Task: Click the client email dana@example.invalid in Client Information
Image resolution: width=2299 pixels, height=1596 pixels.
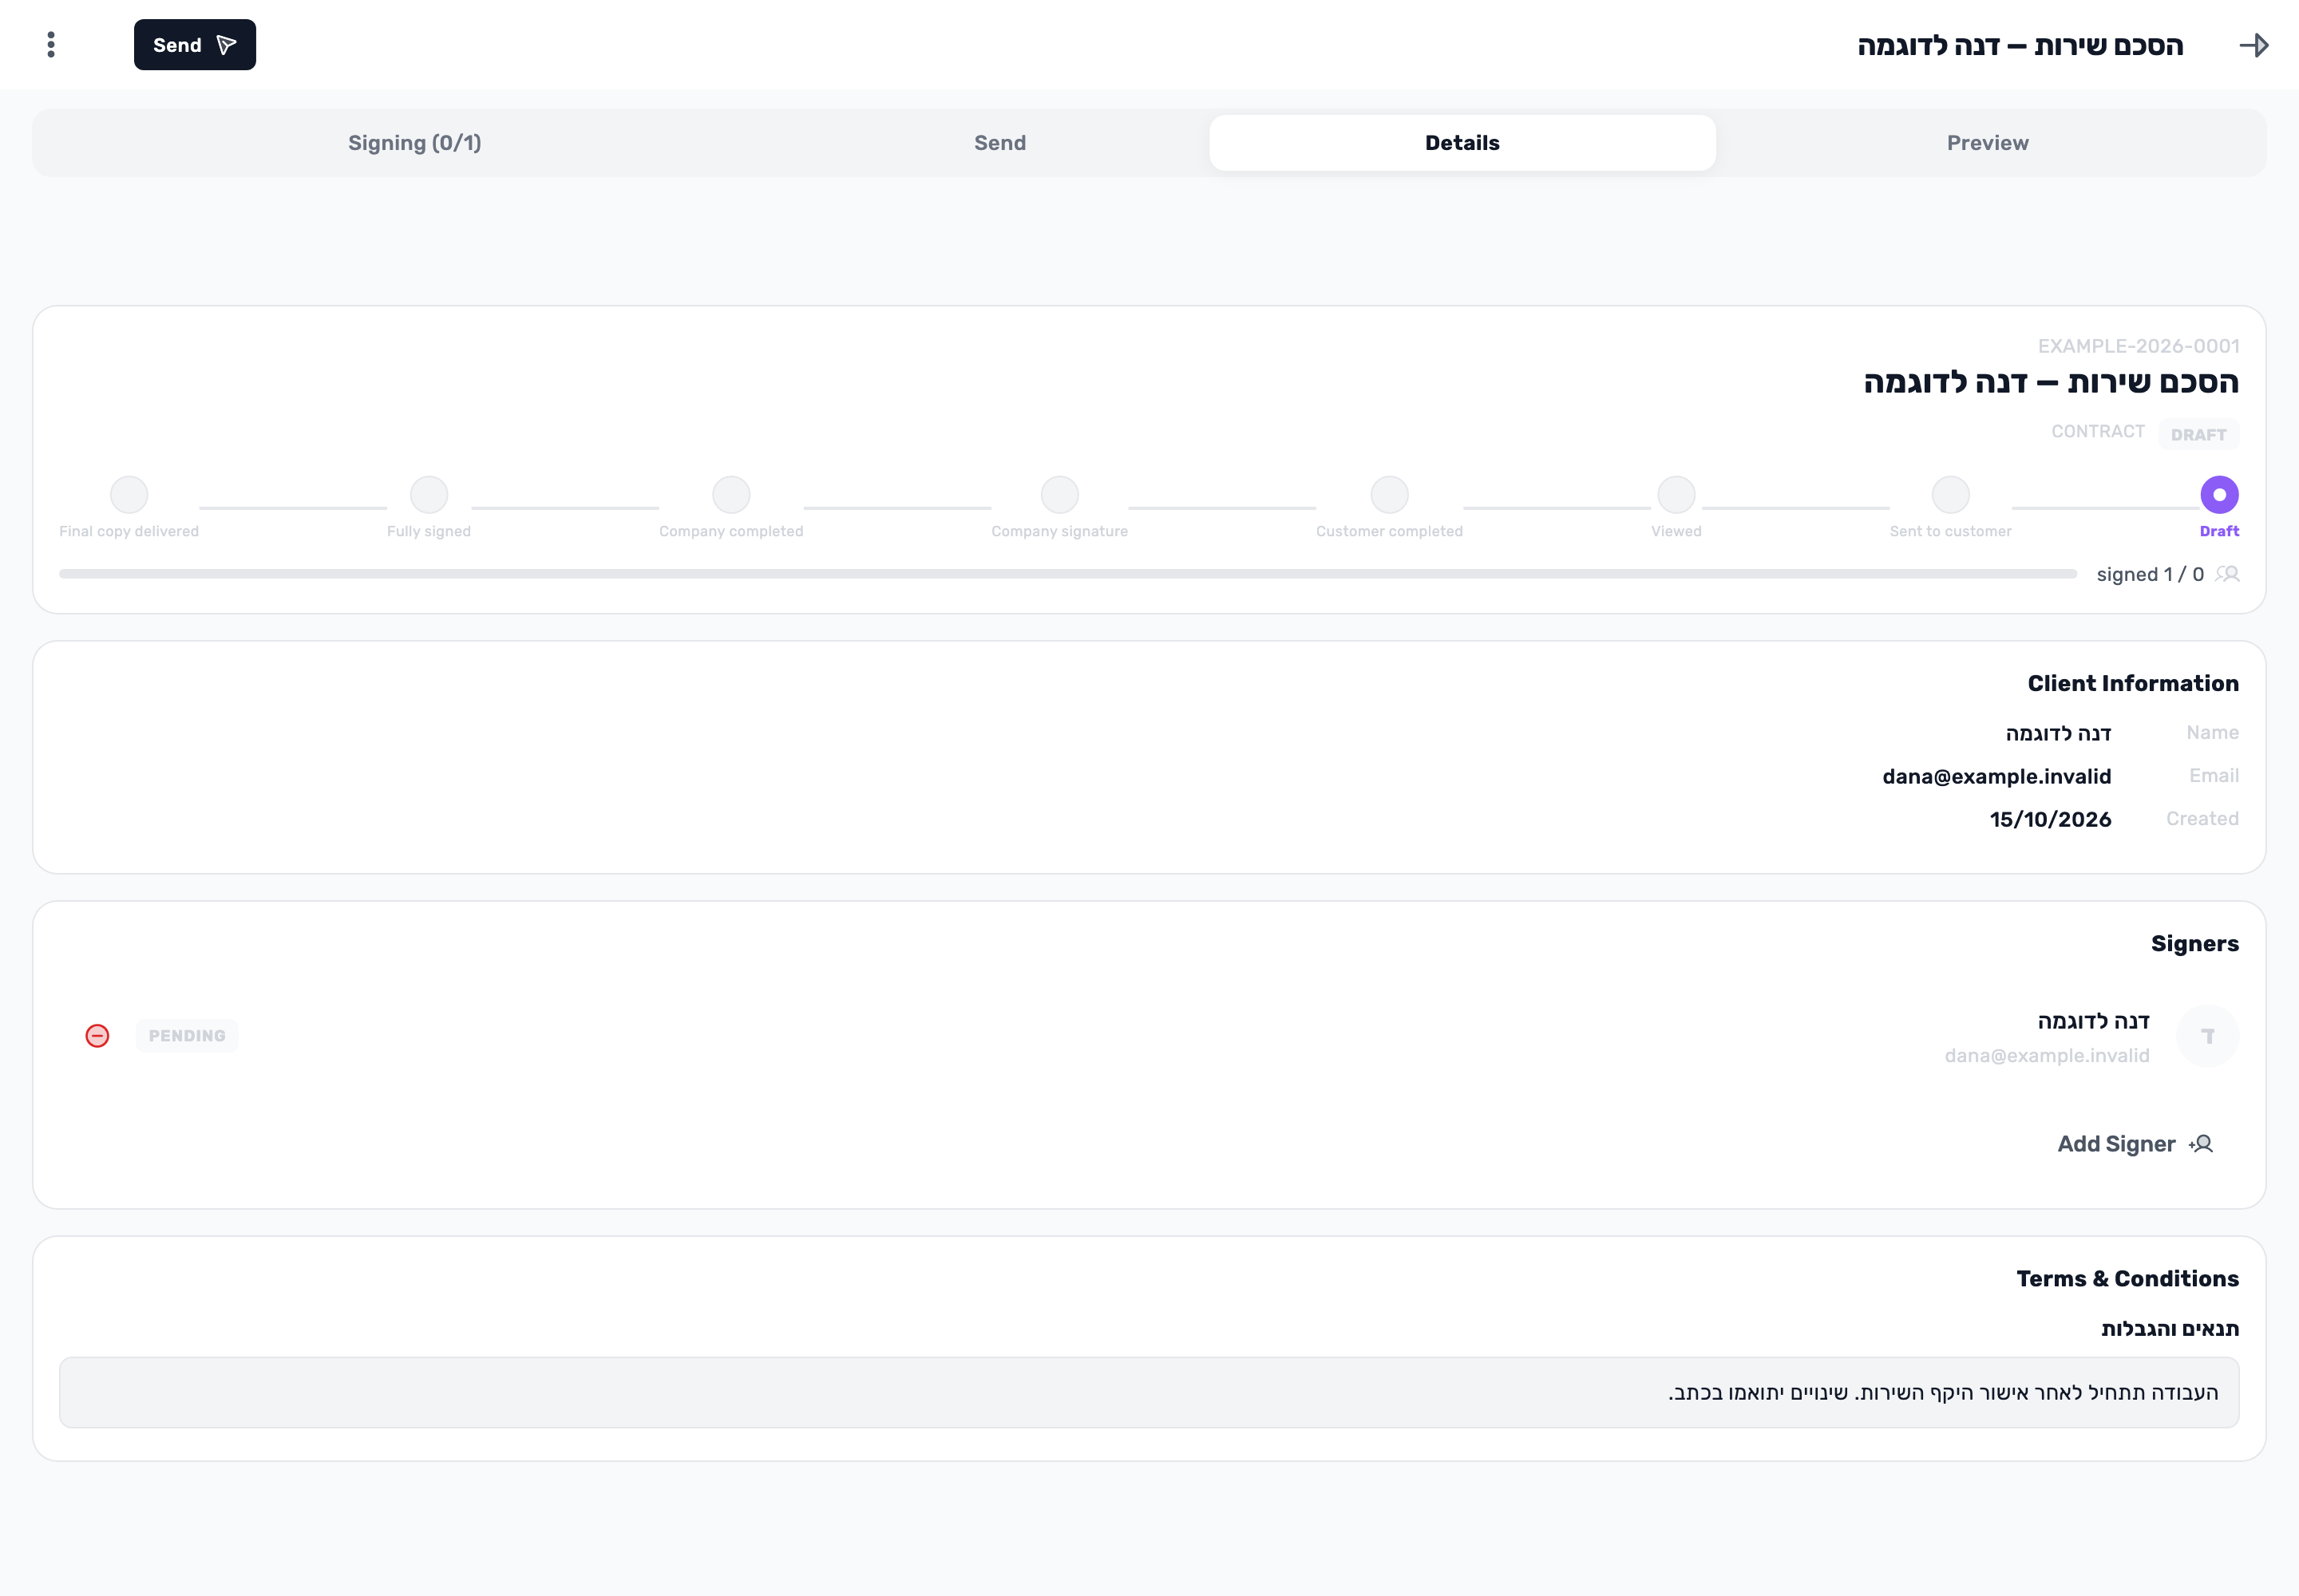Action: [1996, 776]
